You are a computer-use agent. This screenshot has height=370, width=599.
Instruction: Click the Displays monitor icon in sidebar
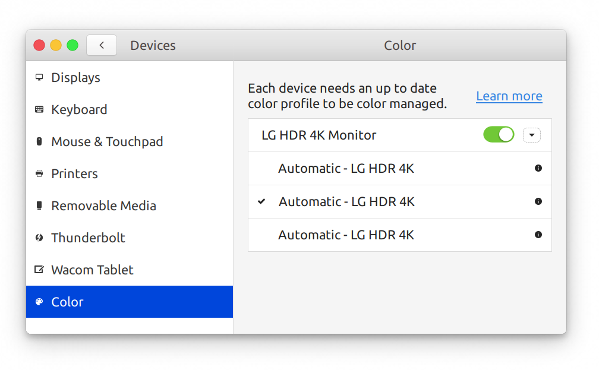39,77
